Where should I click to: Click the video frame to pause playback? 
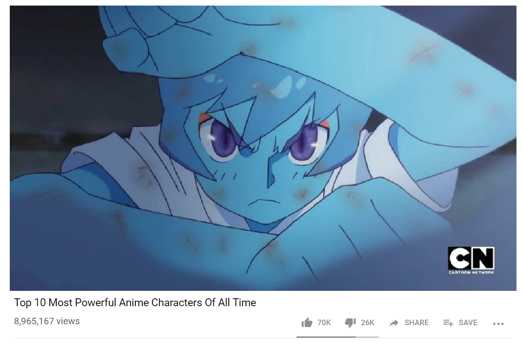pyautogui.click(x=263, y=148)
